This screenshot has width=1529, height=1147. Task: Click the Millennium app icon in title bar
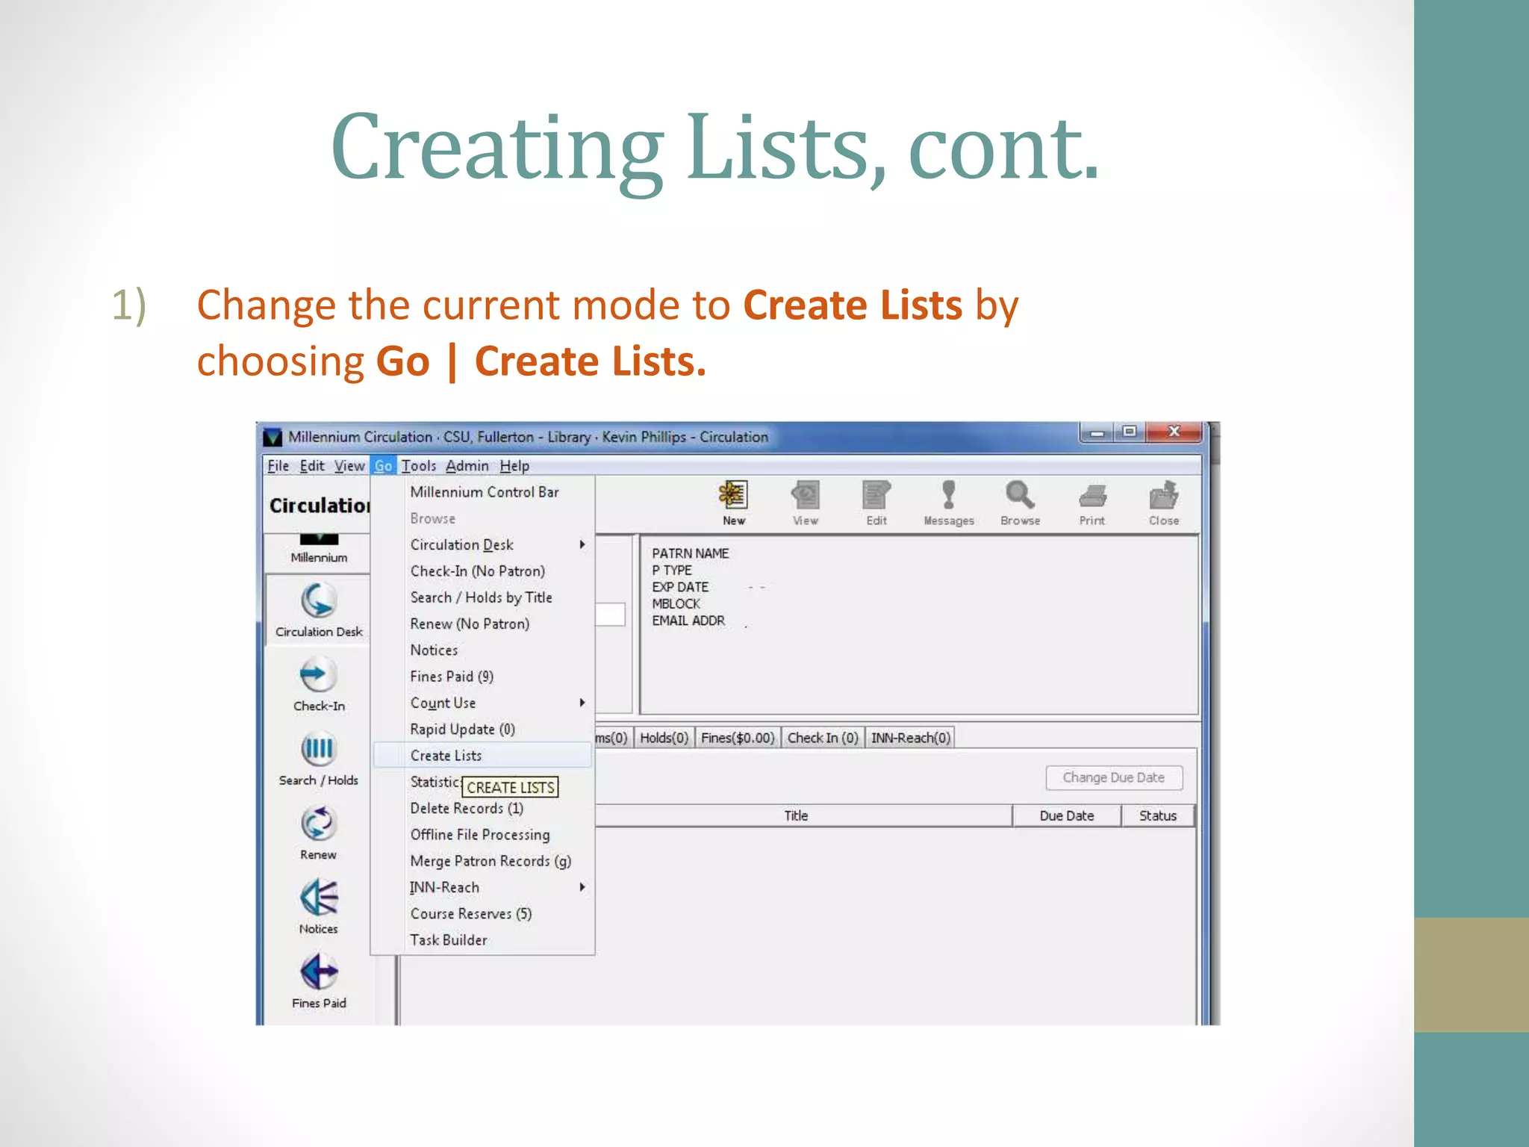273,437
